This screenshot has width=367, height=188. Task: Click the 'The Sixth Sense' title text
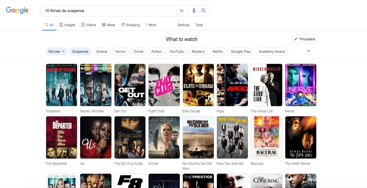[x=297, y=163]
